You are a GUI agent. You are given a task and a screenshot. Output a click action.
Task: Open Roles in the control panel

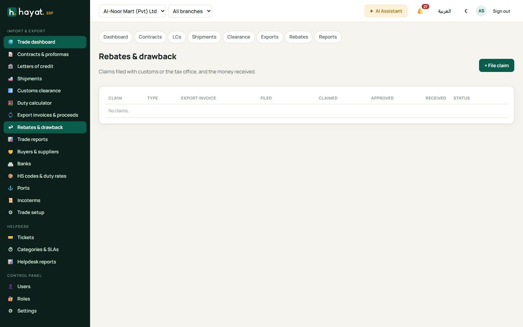click(45, 299)
